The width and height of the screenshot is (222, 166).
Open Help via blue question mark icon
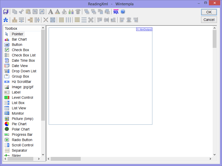123,12
